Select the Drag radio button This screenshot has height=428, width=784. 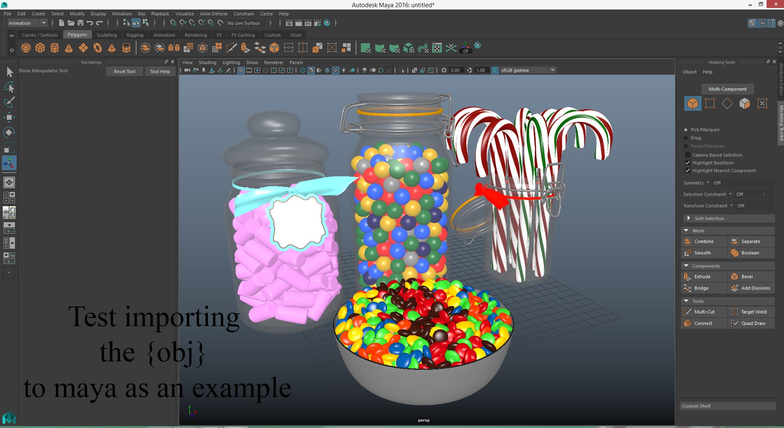[x=686, y=138]
